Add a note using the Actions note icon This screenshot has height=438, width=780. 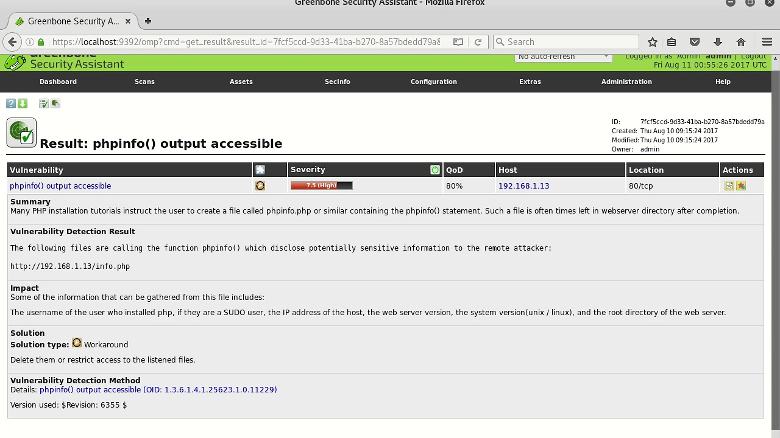729,186
